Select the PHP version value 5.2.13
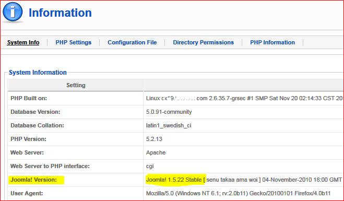Viewport: 344px width, 201px height. [x=154, y=139]
